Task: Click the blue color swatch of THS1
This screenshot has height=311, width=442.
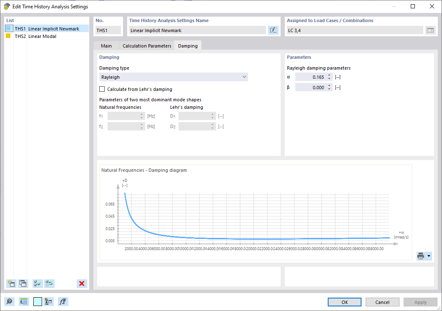Action: [x=8, y=28]
